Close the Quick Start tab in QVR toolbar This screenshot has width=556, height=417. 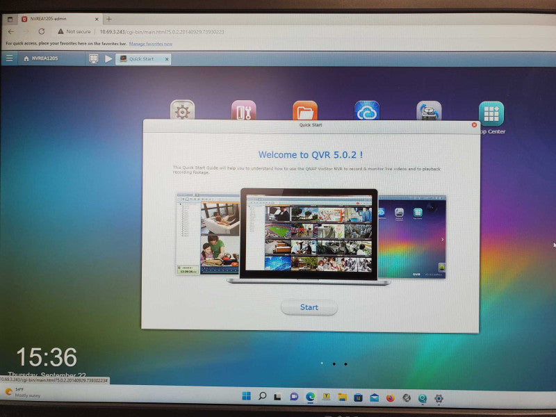click(167, 59)
